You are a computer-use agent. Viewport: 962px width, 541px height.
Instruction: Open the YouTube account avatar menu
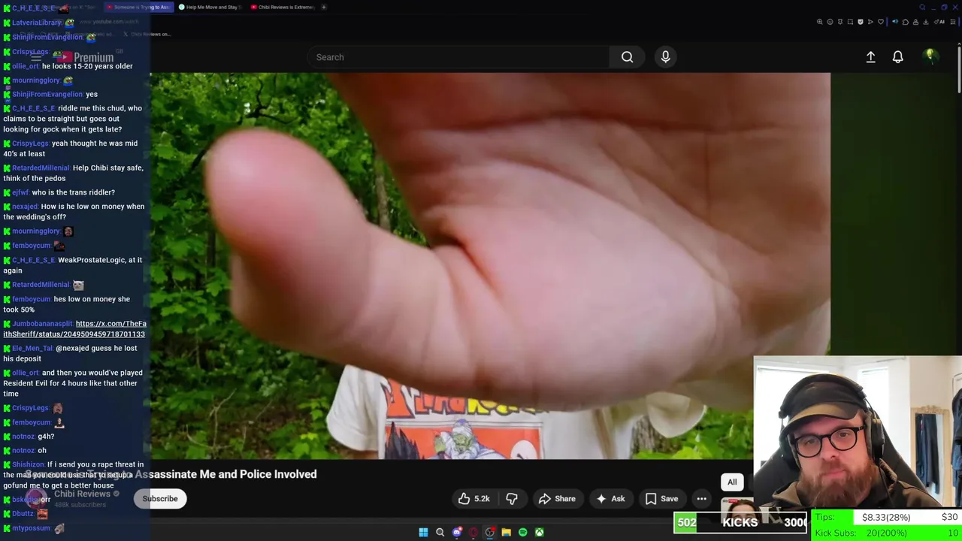tap(930, 56)
